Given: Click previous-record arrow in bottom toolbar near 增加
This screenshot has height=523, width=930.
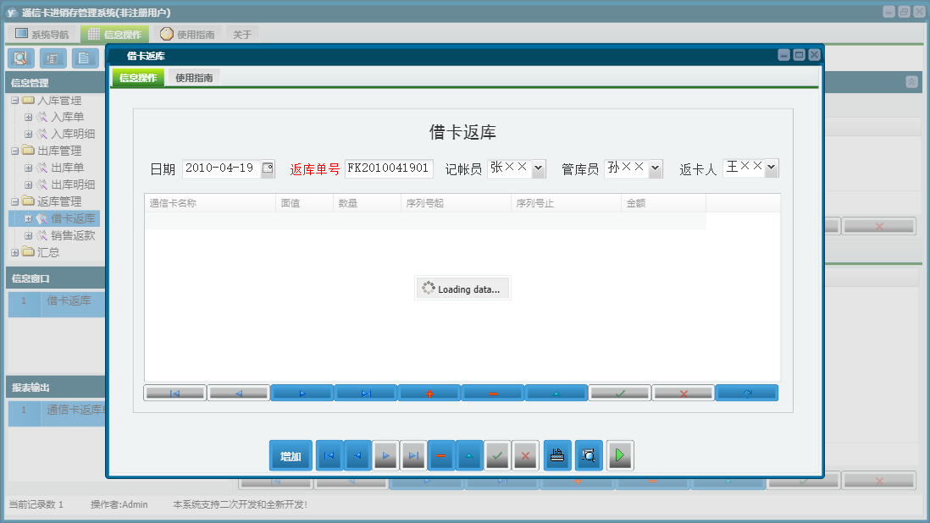Looking at the screenshot, I should point(357,455).
